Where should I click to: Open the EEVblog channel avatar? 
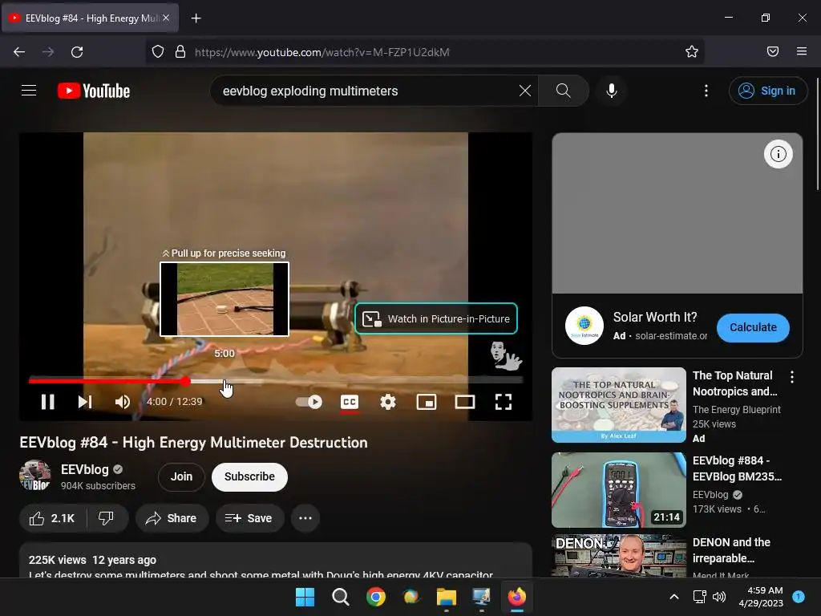pos(35,476)
